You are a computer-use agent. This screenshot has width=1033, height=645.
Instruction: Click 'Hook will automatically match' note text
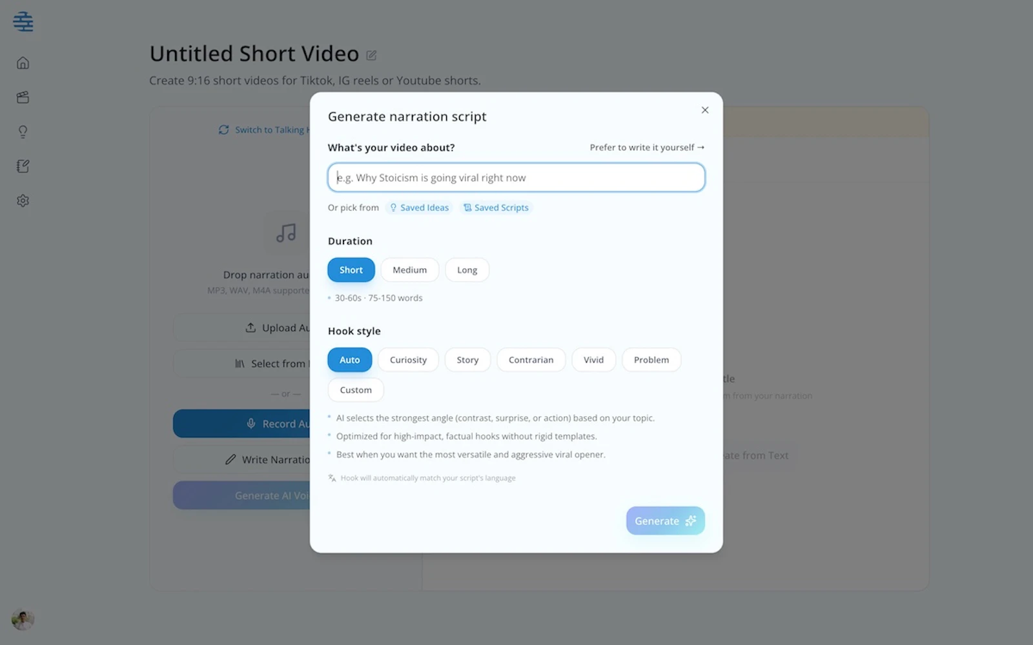click(428, 478)
